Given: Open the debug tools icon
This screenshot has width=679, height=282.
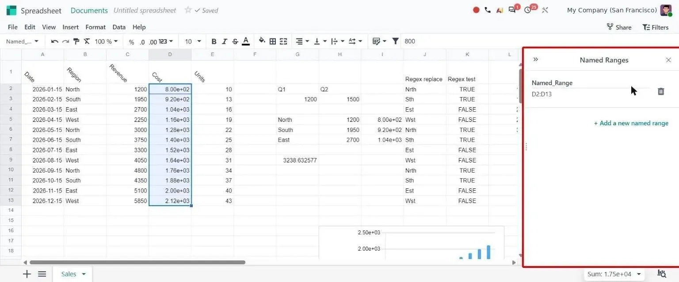Looking at the screenshot, I should point(545,10).
